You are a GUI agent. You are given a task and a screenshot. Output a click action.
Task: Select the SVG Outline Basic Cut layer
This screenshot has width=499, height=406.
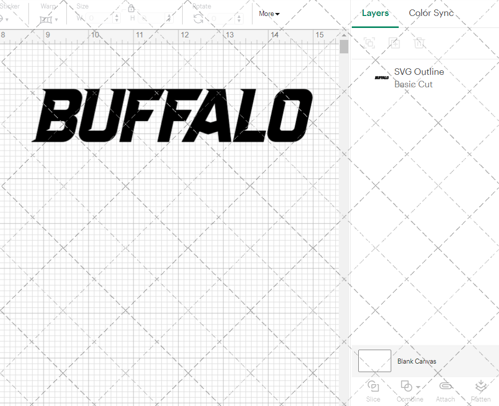pyautogui.click(x=419, y=78)
